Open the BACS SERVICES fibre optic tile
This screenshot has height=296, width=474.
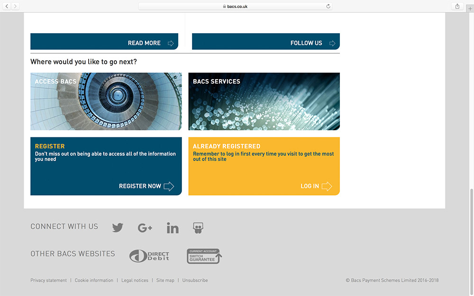[x=264, y=101]
